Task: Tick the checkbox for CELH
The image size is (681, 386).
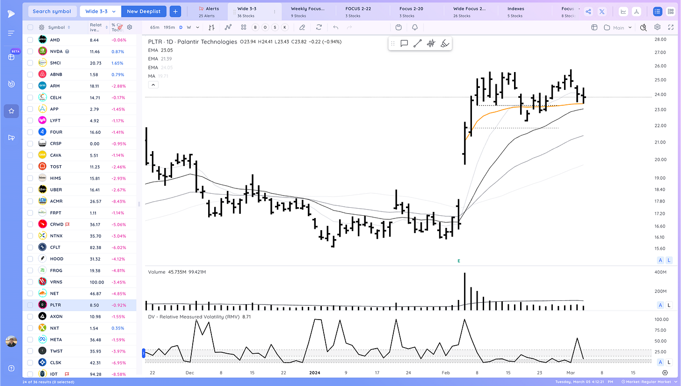Action: pyautogui.click(x=30, y=97)
